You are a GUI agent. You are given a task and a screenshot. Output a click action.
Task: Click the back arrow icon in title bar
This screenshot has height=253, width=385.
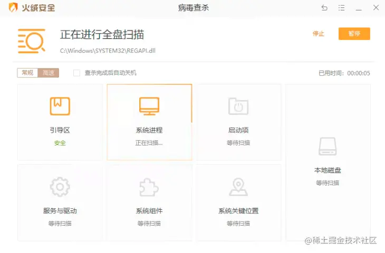324,8
